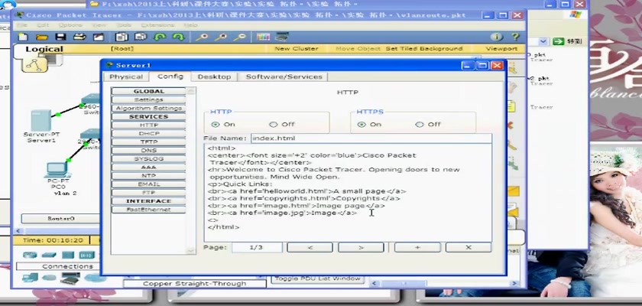642x306 pixels.
Task: Turn HTTPS service On
Action: 361,125
